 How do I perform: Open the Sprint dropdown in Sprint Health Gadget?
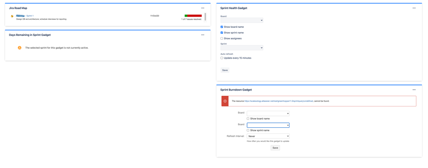(242, 47)
